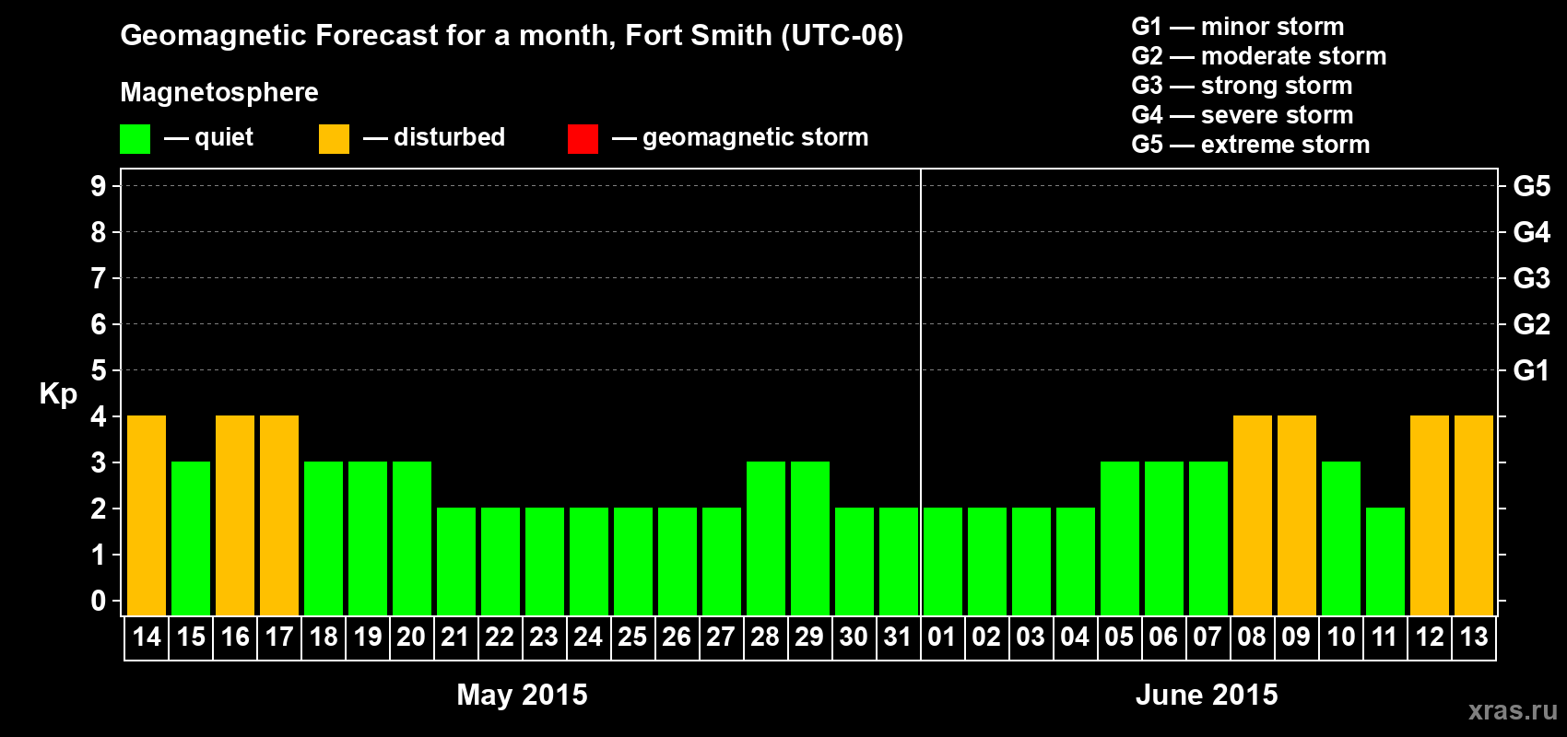
Task: Click the orange bar for May 17
Action: pos(279,515)
